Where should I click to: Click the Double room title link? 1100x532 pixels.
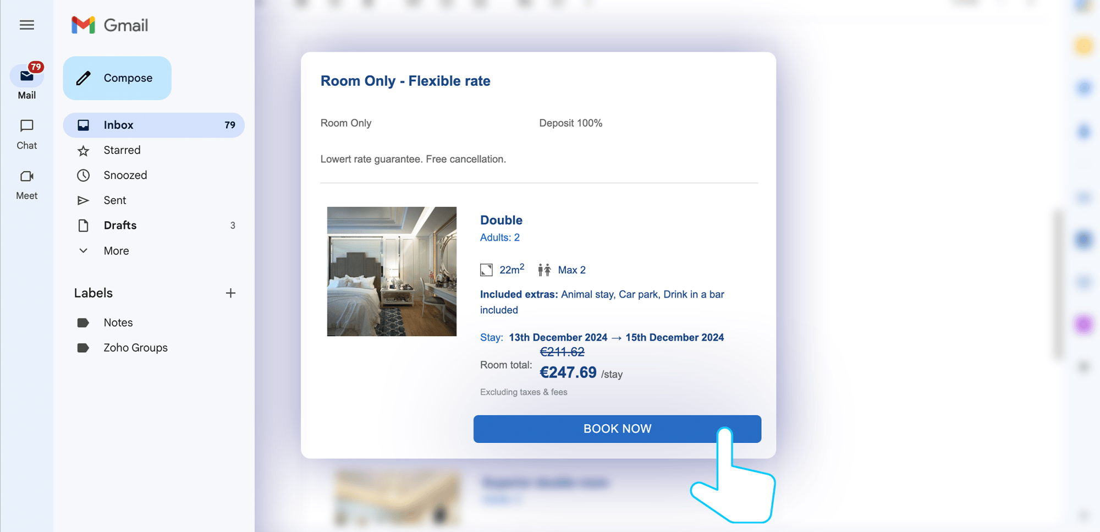(x=501, y=220)
